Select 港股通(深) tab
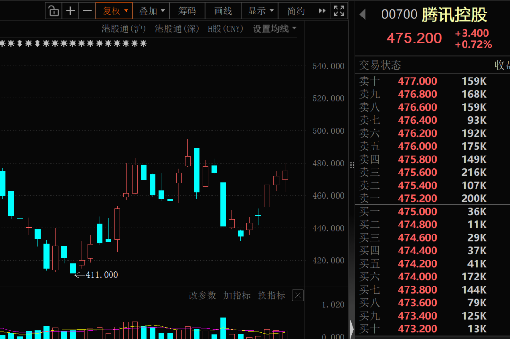The height and width of the screenshot is (339, 510). (177, 29)
